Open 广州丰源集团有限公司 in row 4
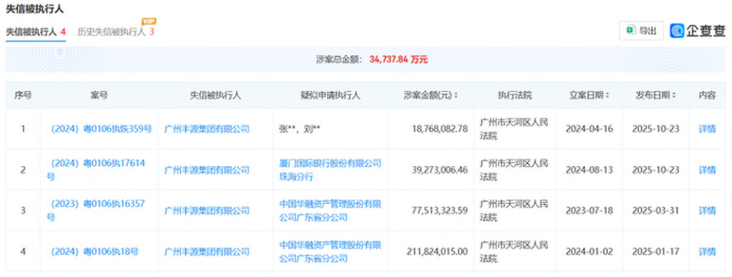 pos(207,252)
